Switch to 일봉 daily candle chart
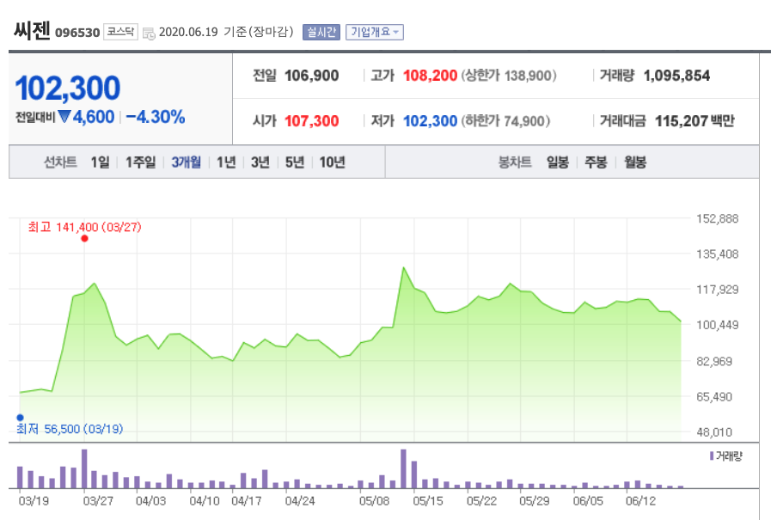This screenshot has width=771, height=520. coord(558,162)
